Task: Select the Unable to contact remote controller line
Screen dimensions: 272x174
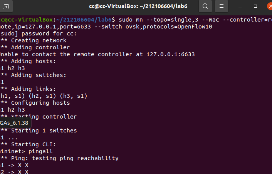Action: pos(96,54)
